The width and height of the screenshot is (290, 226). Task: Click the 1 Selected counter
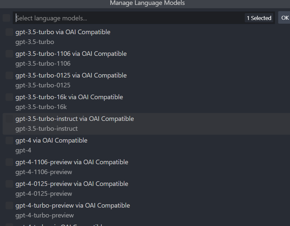[x=259, y=18]
